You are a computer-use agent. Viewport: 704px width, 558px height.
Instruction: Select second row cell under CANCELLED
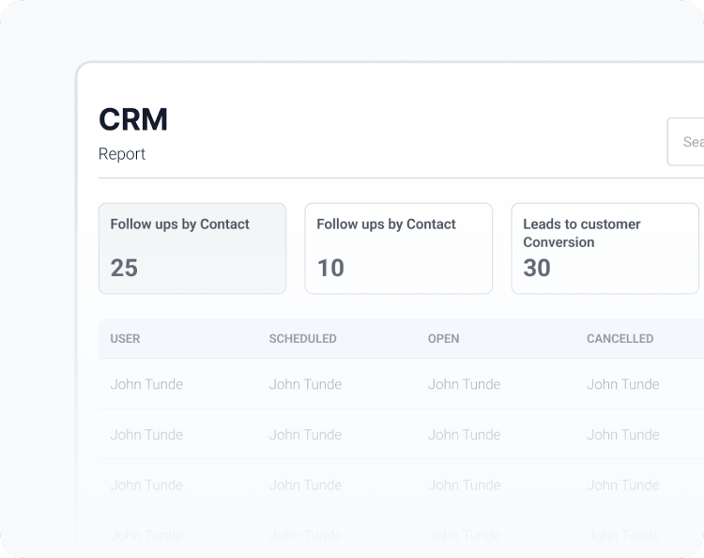(622, 435)
